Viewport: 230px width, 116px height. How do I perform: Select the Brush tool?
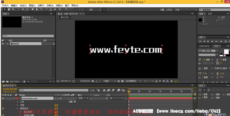click(47, 10)
